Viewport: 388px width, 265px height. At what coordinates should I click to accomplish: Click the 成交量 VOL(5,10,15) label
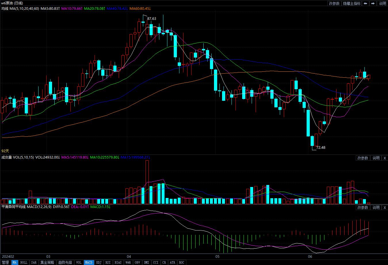click(x=18, y=157)
